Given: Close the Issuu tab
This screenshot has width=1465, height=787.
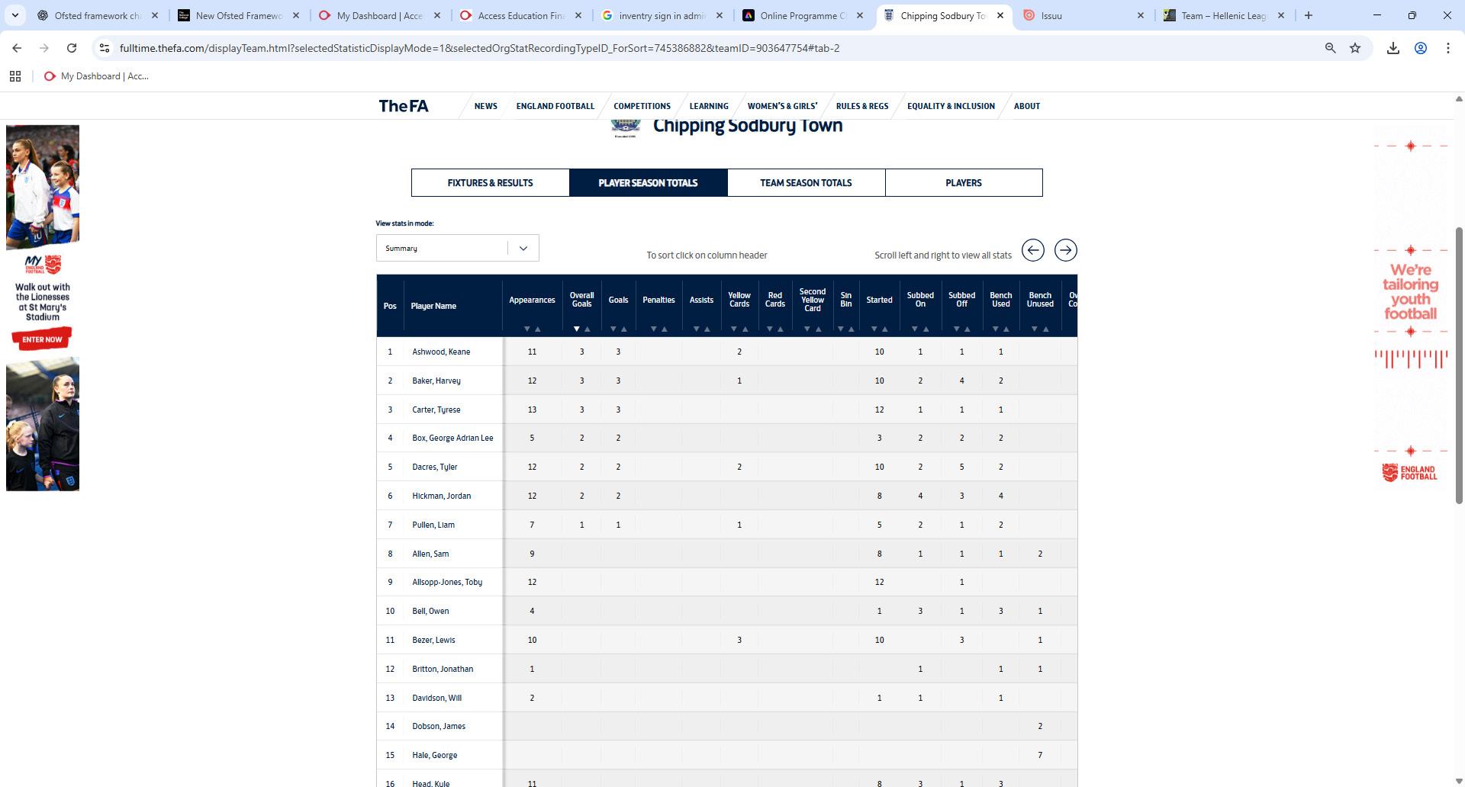Looking at the screenshot, I should (x=1141, y=15).
